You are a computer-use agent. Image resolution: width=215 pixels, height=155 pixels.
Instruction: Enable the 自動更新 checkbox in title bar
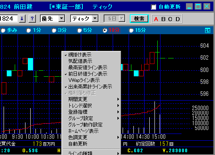click(x=153, y=7)
